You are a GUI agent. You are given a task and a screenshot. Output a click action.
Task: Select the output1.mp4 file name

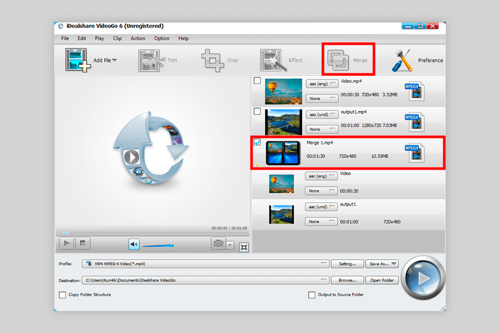[354, 112]
